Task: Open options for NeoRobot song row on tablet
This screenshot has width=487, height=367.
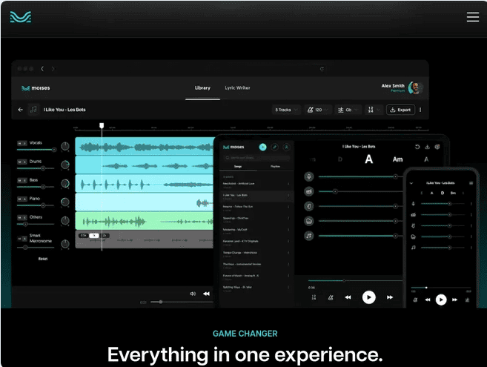Action: click(288, 184)
